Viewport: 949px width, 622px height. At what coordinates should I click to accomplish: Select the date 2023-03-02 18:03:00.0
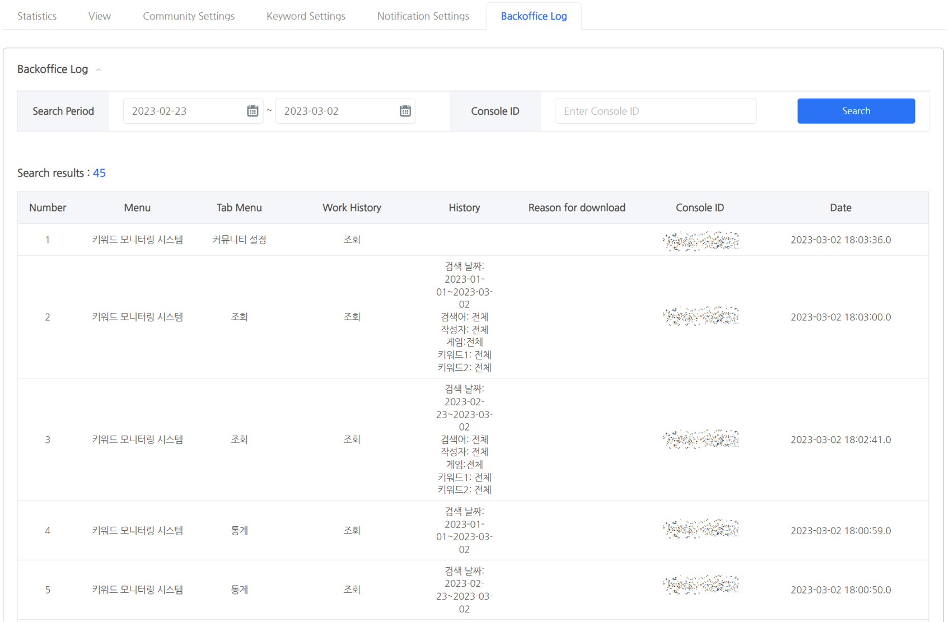840,317
